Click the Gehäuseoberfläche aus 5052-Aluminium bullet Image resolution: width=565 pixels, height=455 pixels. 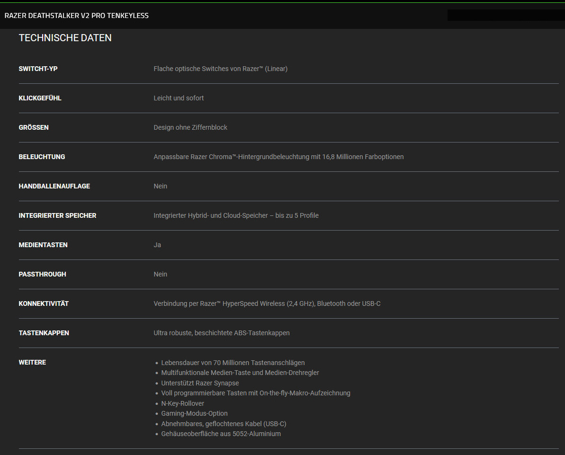point(221,434)
